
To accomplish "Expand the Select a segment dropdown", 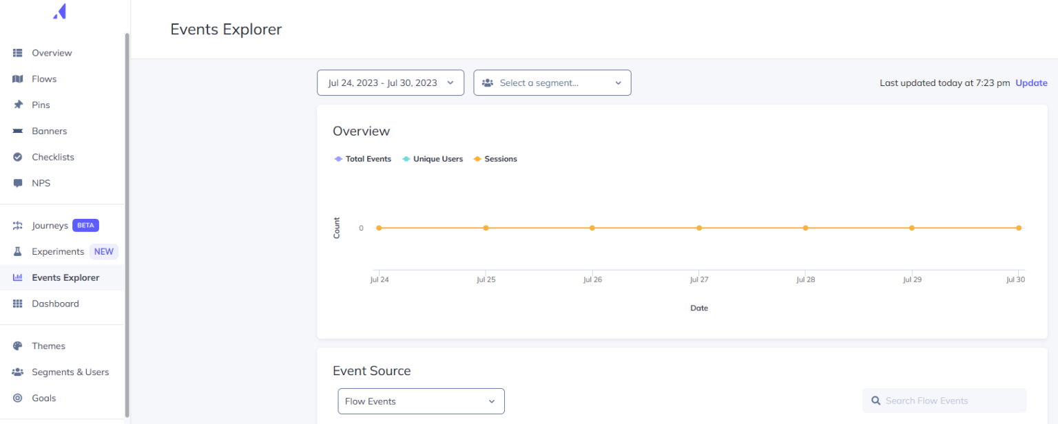I will click(552, 83).
